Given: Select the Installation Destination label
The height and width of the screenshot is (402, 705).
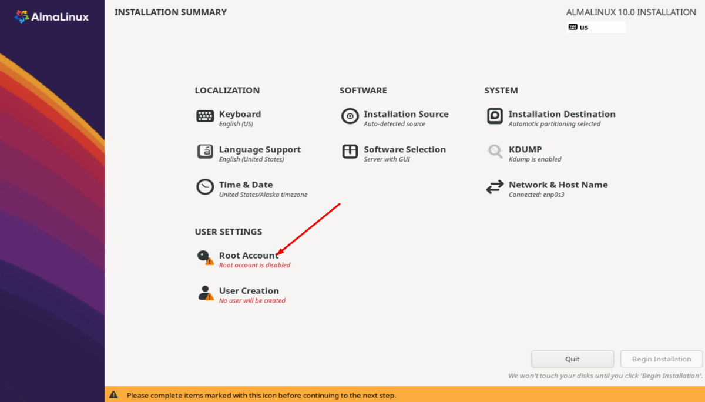Looking at the screenshot, I should 562,115.
